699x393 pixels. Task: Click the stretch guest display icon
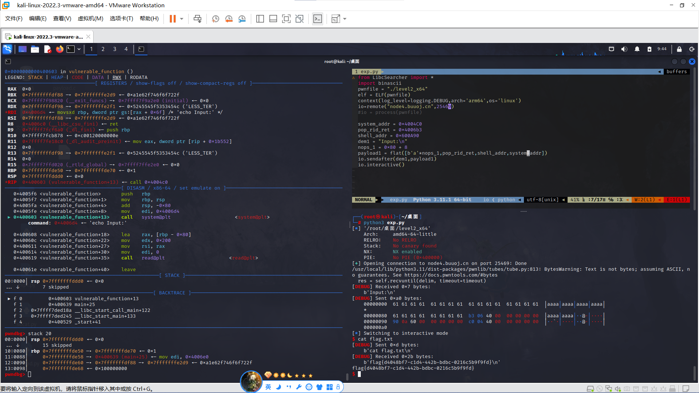pos(335,19)
